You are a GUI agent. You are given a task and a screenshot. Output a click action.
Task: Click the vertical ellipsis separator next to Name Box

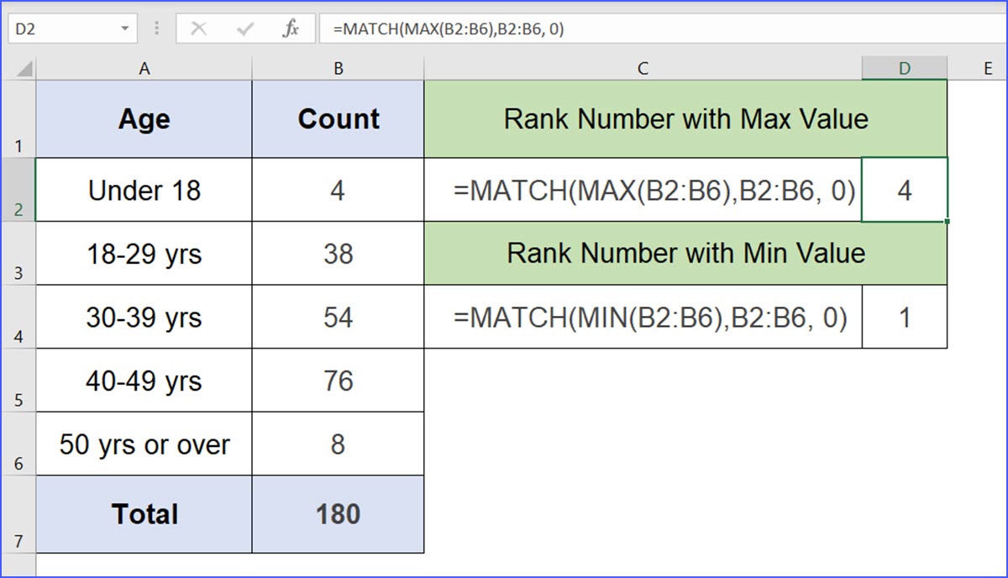coord(156,27)
